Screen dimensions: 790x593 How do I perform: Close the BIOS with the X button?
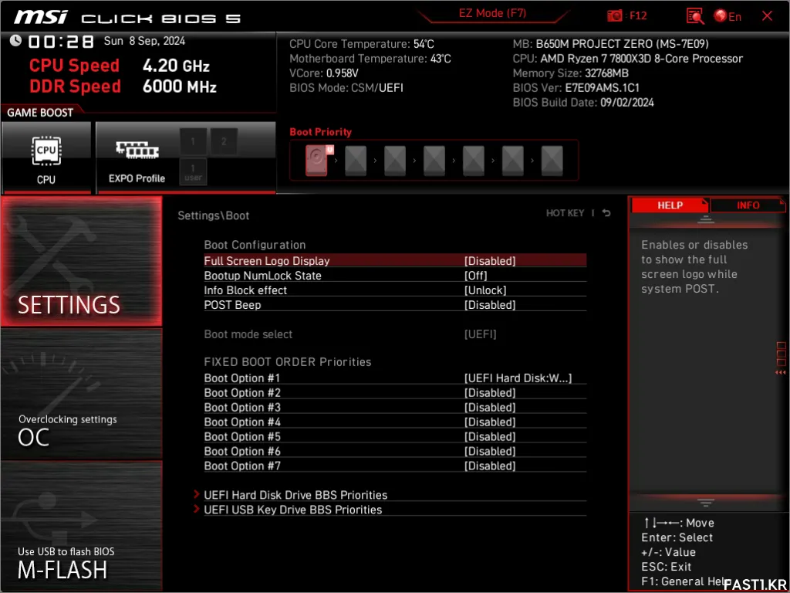pyautogui.click(x=768, y=16)
